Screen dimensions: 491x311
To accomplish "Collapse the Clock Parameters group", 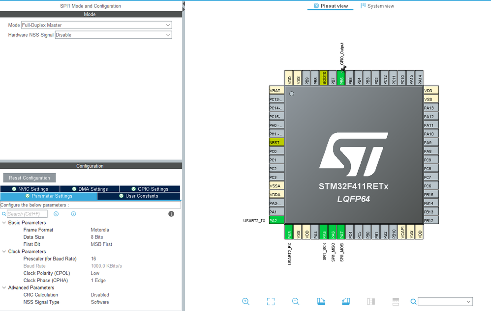I will 4,251.
